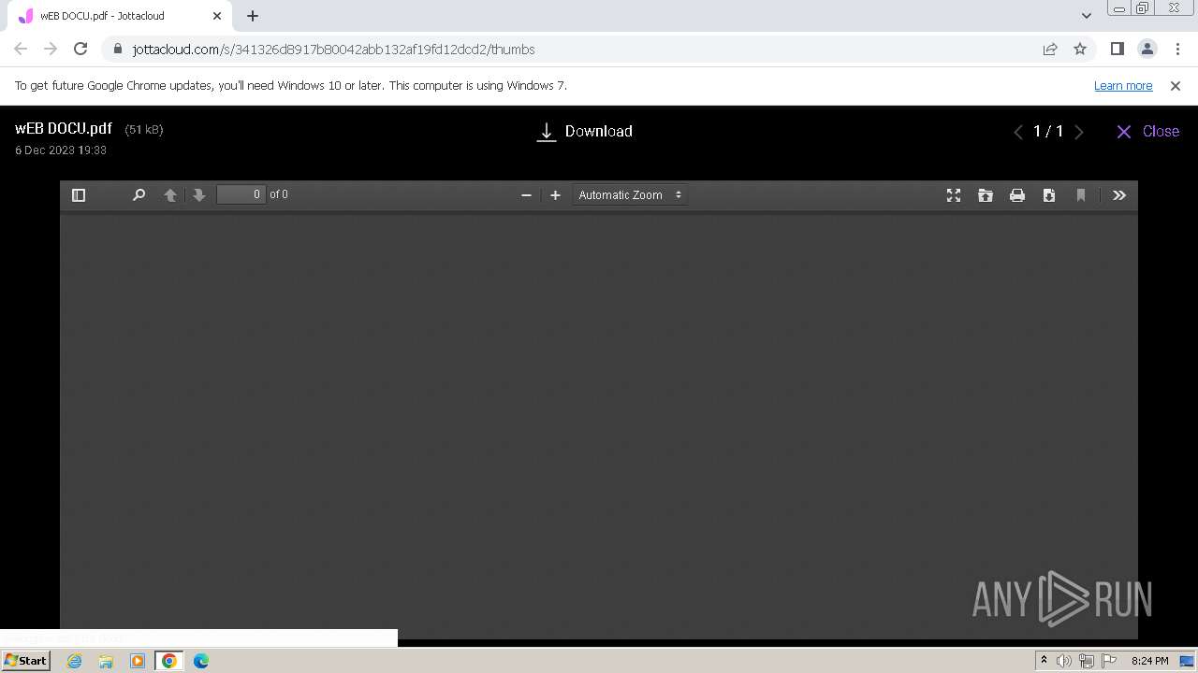Open the volume control
Image resolution: width=1198 pixels, height=673 pixels.
(x=1064, y=661)
